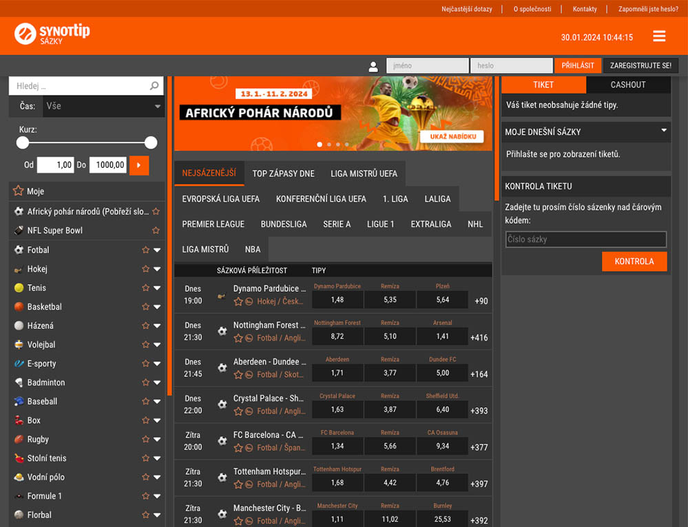Favorite the Tenis category star
This screenshot has width=688, height=527.
click(146, 288)
